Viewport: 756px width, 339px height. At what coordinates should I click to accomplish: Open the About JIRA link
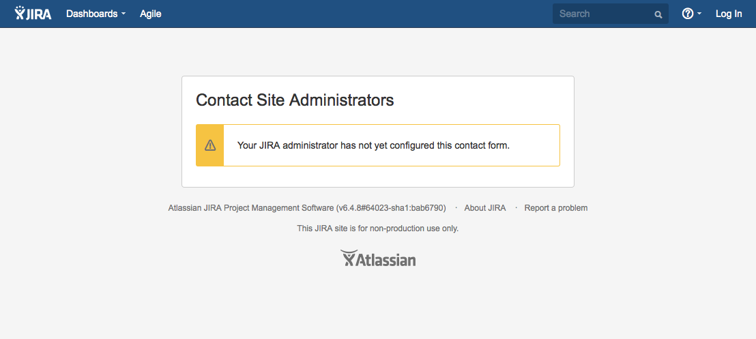point(485,208)
